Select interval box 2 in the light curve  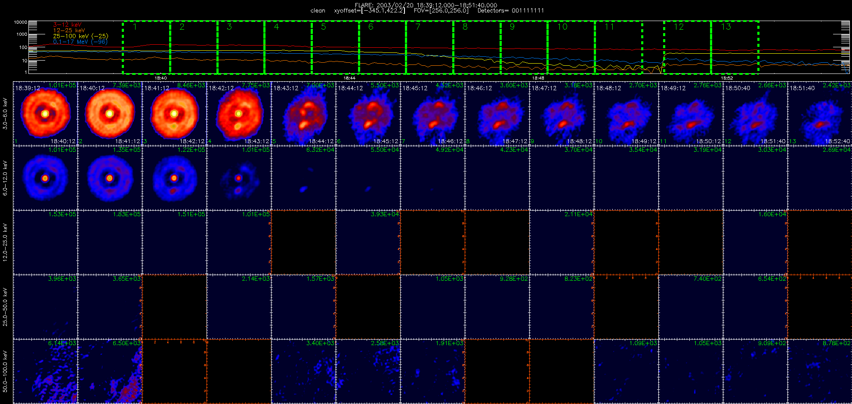pos(194,47)
